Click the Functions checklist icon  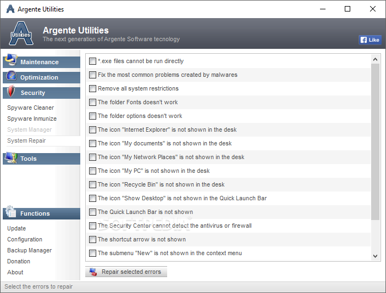coord(11,211)
